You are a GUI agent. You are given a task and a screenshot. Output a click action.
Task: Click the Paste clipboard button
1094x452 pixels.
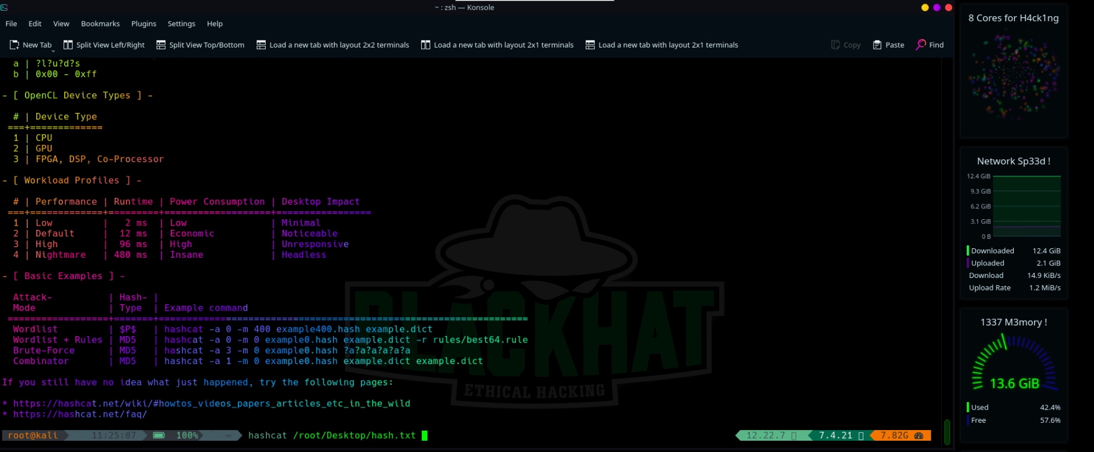coord(888,45)
